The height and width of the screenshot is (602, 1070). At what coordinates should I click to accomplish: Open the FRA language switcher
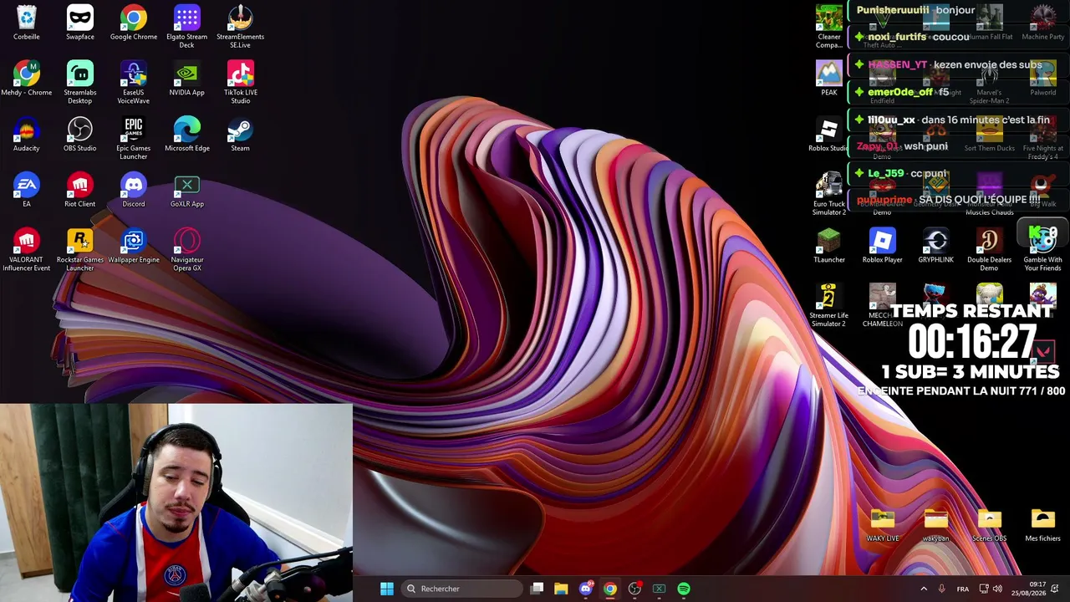click(x=963, y=589)
